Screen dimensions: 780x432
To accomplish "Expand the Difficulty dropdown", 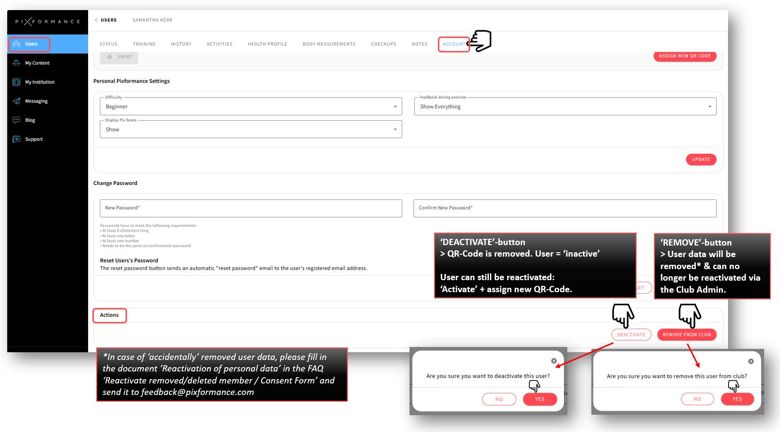I will [x=251, y=107].
